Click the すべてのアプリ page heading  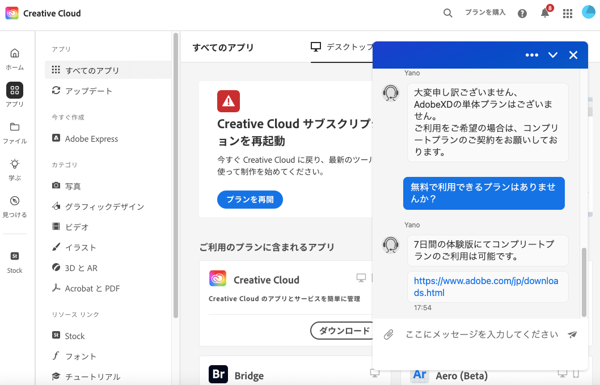223,48
